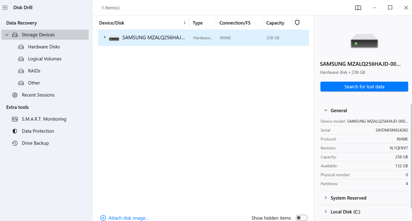This screenshot has height=221, width=412.
Task: Click Search for lost data button
Action: 364,87
